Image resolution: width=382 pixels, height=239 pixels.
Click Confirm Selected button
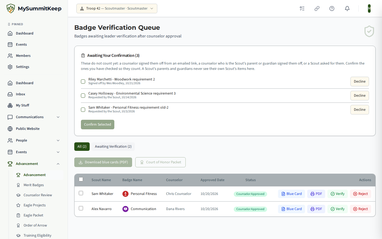[x=98, y=125]
